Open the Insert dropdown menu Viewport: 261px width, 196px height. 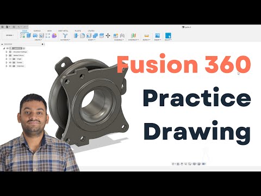click(x=157, y=40)
